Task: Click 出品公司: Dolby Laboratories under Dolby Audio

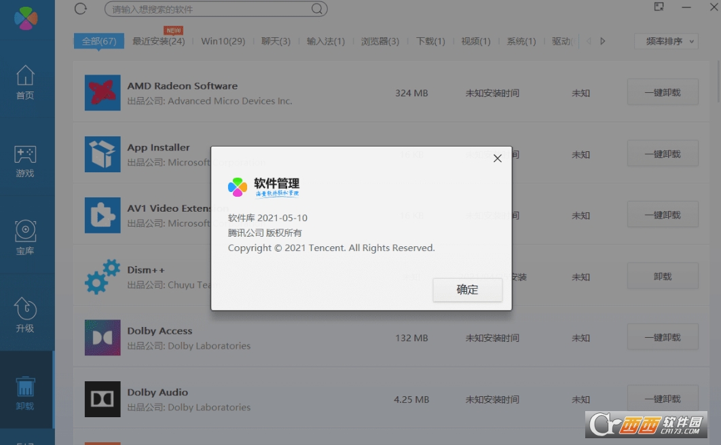Action: tap(189, 407)
